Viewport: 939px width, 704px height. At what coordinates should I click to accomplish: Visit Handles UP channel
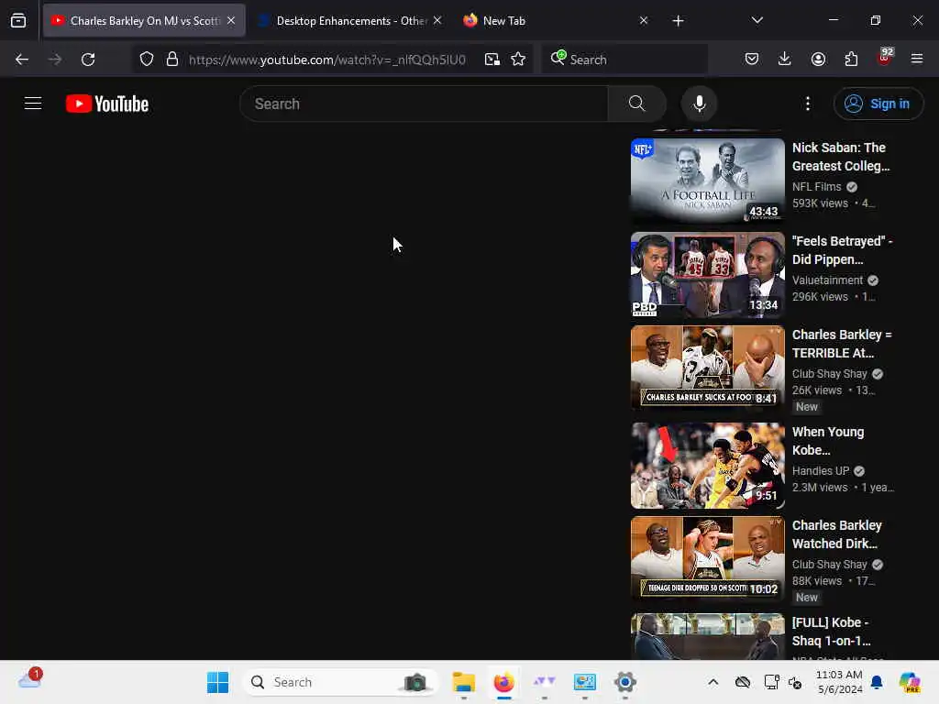click(821, 471)
